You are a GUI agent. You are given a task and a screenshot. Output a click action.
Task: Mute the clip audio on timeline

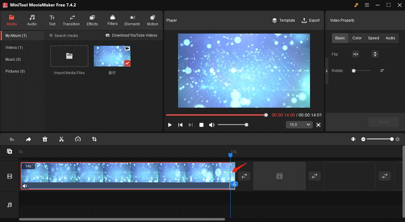(25, 186)
